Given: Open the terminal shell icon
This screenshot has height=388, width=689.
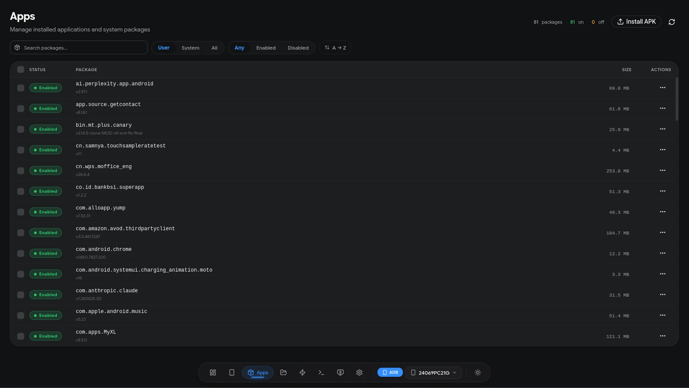Looking at the screenshot, I should coord(321,372).
